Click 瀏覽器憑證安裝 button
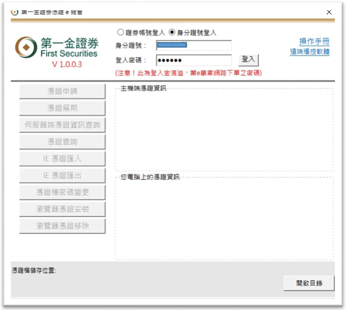Image resolution: width=346 pixels, height=310 pixels. tap(62, 209)
